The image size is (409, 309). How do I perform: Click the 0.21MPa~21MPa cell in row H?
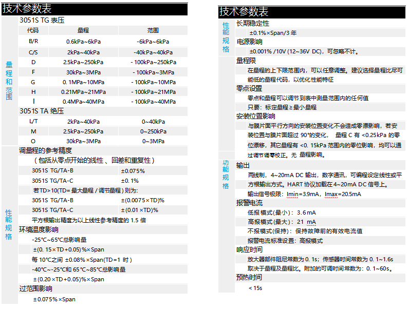[x=83, y=92]
